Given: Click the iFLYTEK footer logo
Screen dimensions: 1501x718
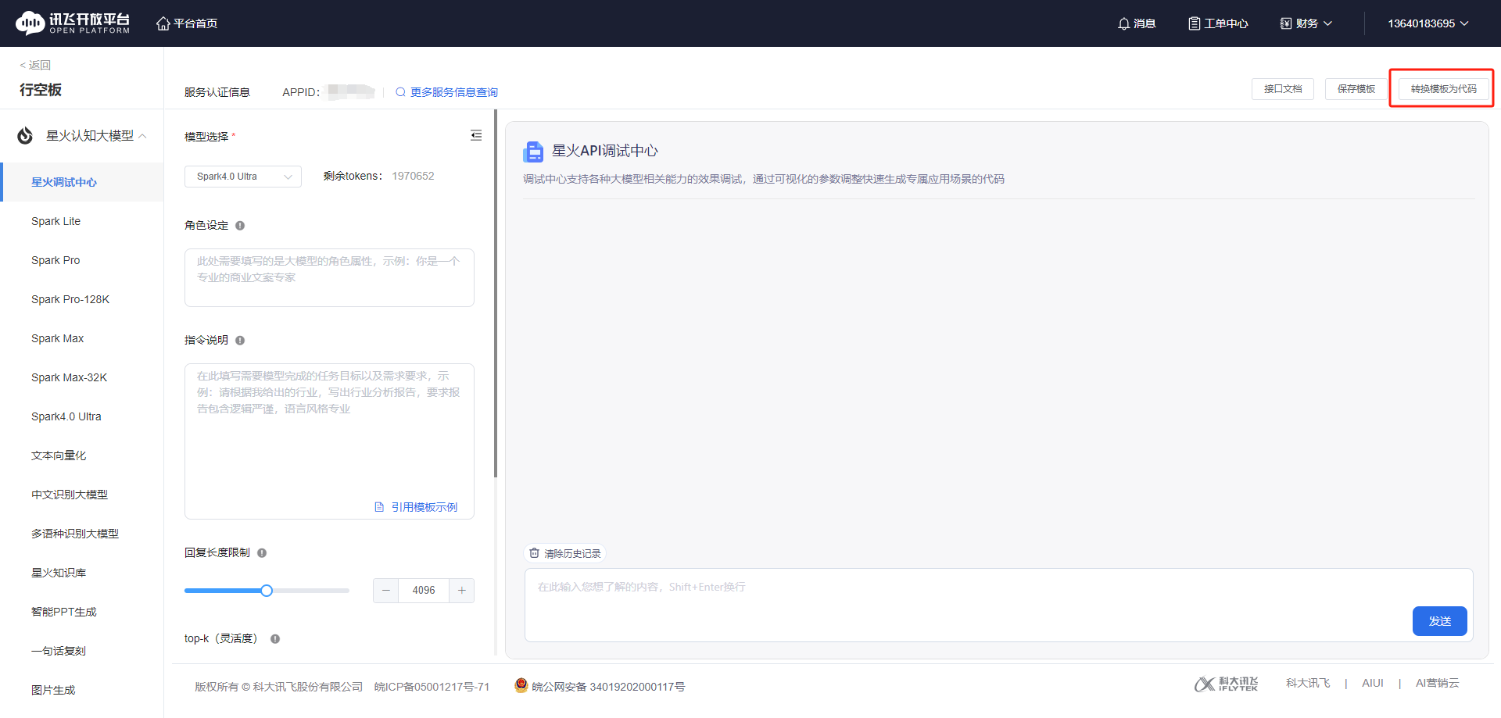Looking at the screenshot, I should pos(1226,684).
